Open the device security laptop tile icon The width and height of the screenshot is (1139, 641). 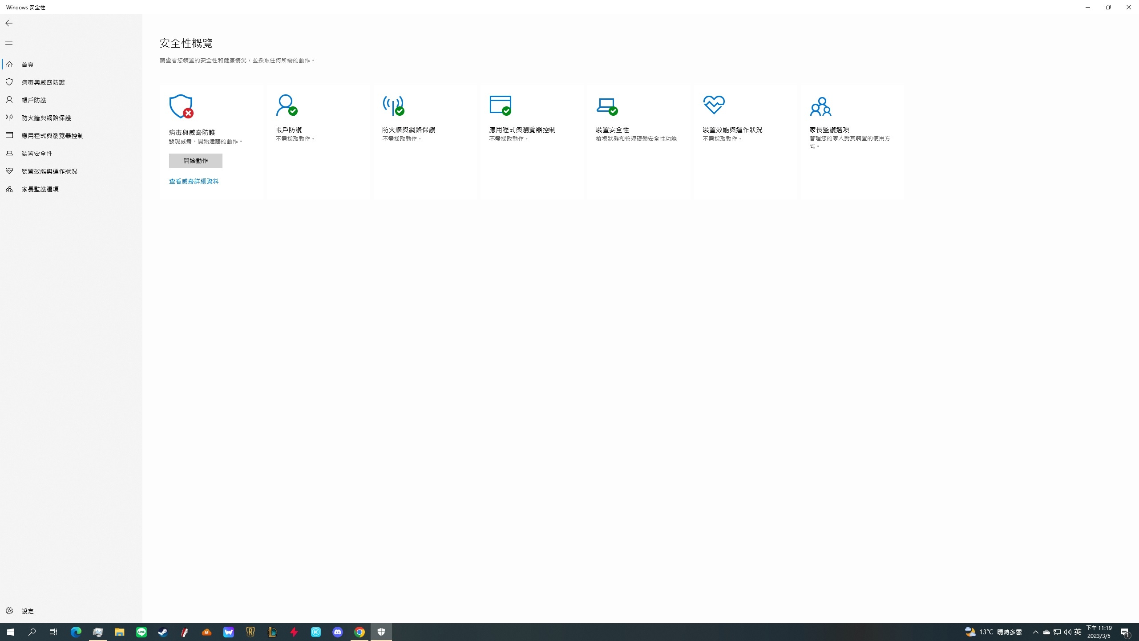[x=607, y=105]
